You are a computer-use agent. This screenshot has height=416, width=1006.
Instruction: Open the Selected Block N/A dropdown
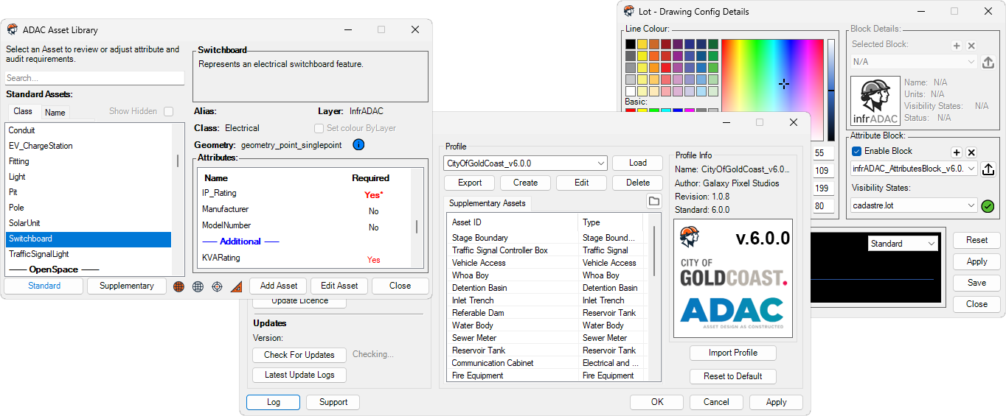[915, 63]
